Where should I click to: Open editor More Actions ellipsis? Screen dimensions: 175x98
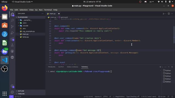(172, 14)
